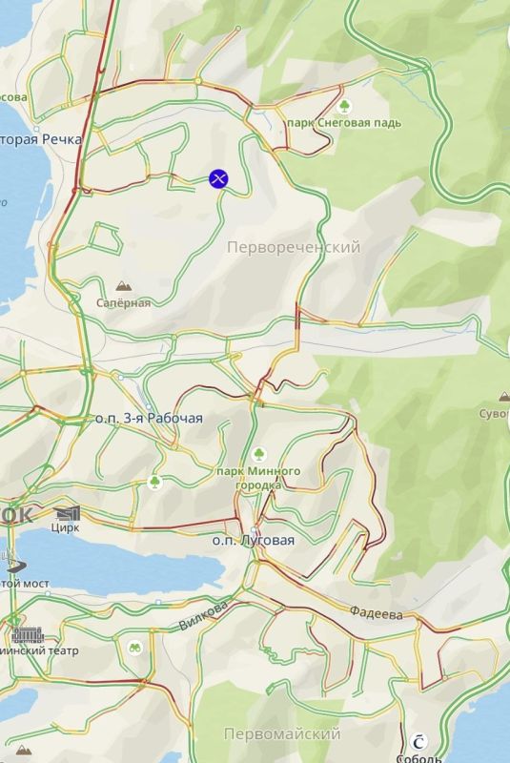Select the о.п. 3-я Рабочая station label
The height and width of the screenshot is (763, 510).
click(149, 418)
